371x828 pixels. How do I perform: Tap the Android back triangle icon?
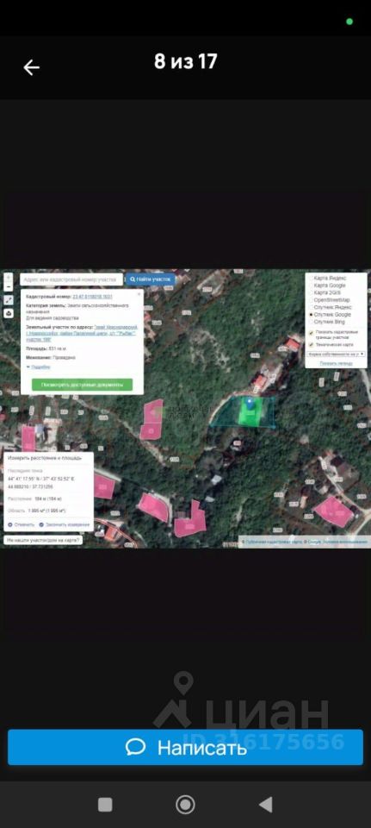pyautogui.click(x=266, y=804)
